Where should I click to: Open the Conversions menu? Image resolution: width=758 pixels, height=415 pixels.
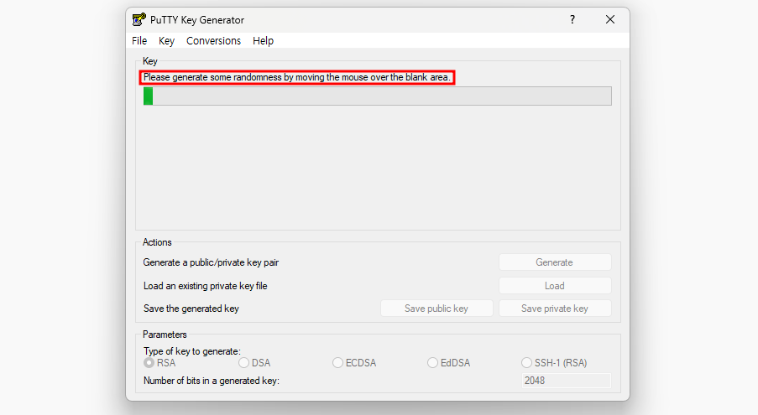coord(214,41)
